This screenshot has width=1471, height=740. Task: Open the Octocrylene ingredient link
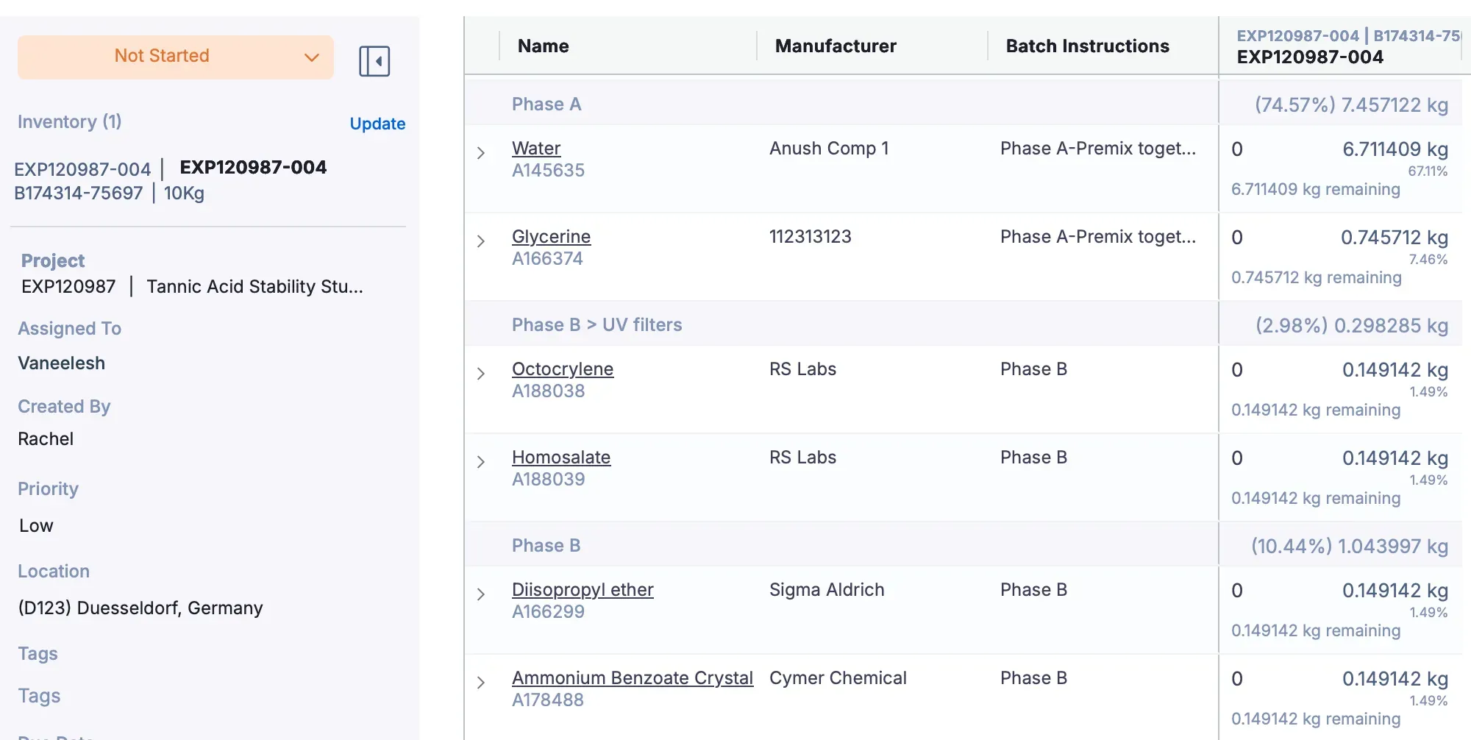[563, 369]
